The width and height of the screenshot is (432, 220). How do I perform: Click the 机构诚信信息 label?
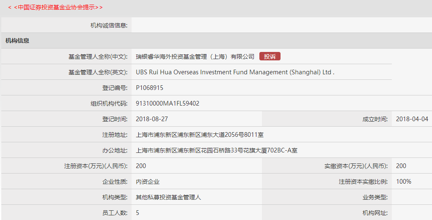tap(109, 25)
